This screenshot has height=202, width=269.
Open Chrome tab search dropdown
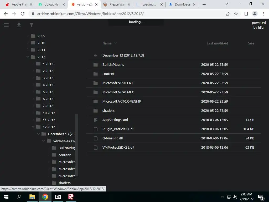coord(227,4)
